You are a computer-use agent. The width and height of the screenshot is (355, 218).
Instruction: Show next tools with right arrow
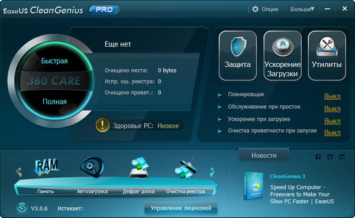212,172
